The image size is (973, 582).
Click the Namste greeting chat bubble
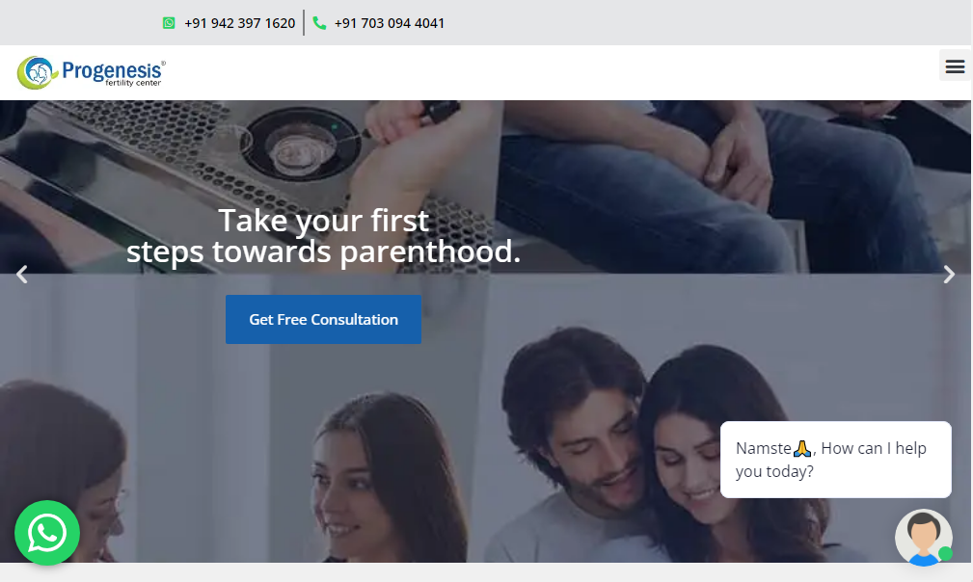coord(835,460)
